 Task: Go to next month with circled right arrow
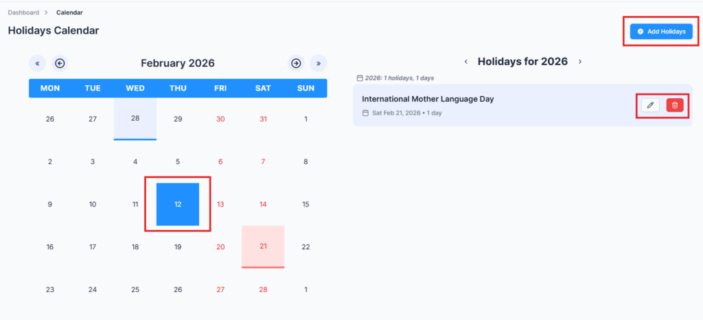pos(296,63)
